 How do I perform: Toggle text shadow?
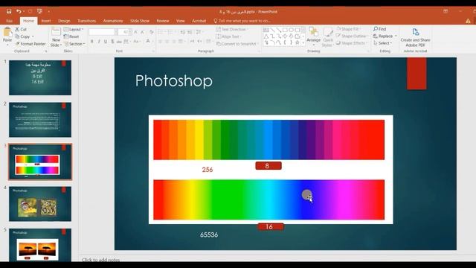(112, 42)
